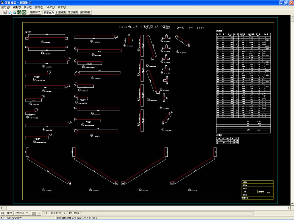This screenshot has height=220, width=294.
Task: Select the rectangle zoom magnifier icon
Action: click(10, 12)
